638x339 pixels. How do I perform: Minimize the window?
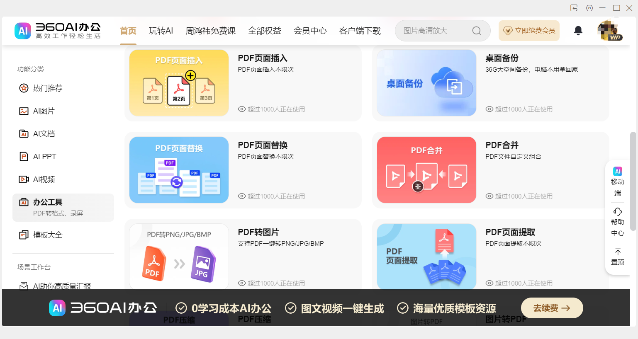click(602, 8)
